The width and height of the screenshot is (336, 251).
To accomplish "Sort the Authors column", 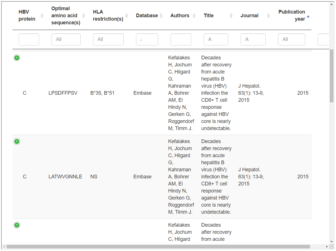I will click(194, 16).
